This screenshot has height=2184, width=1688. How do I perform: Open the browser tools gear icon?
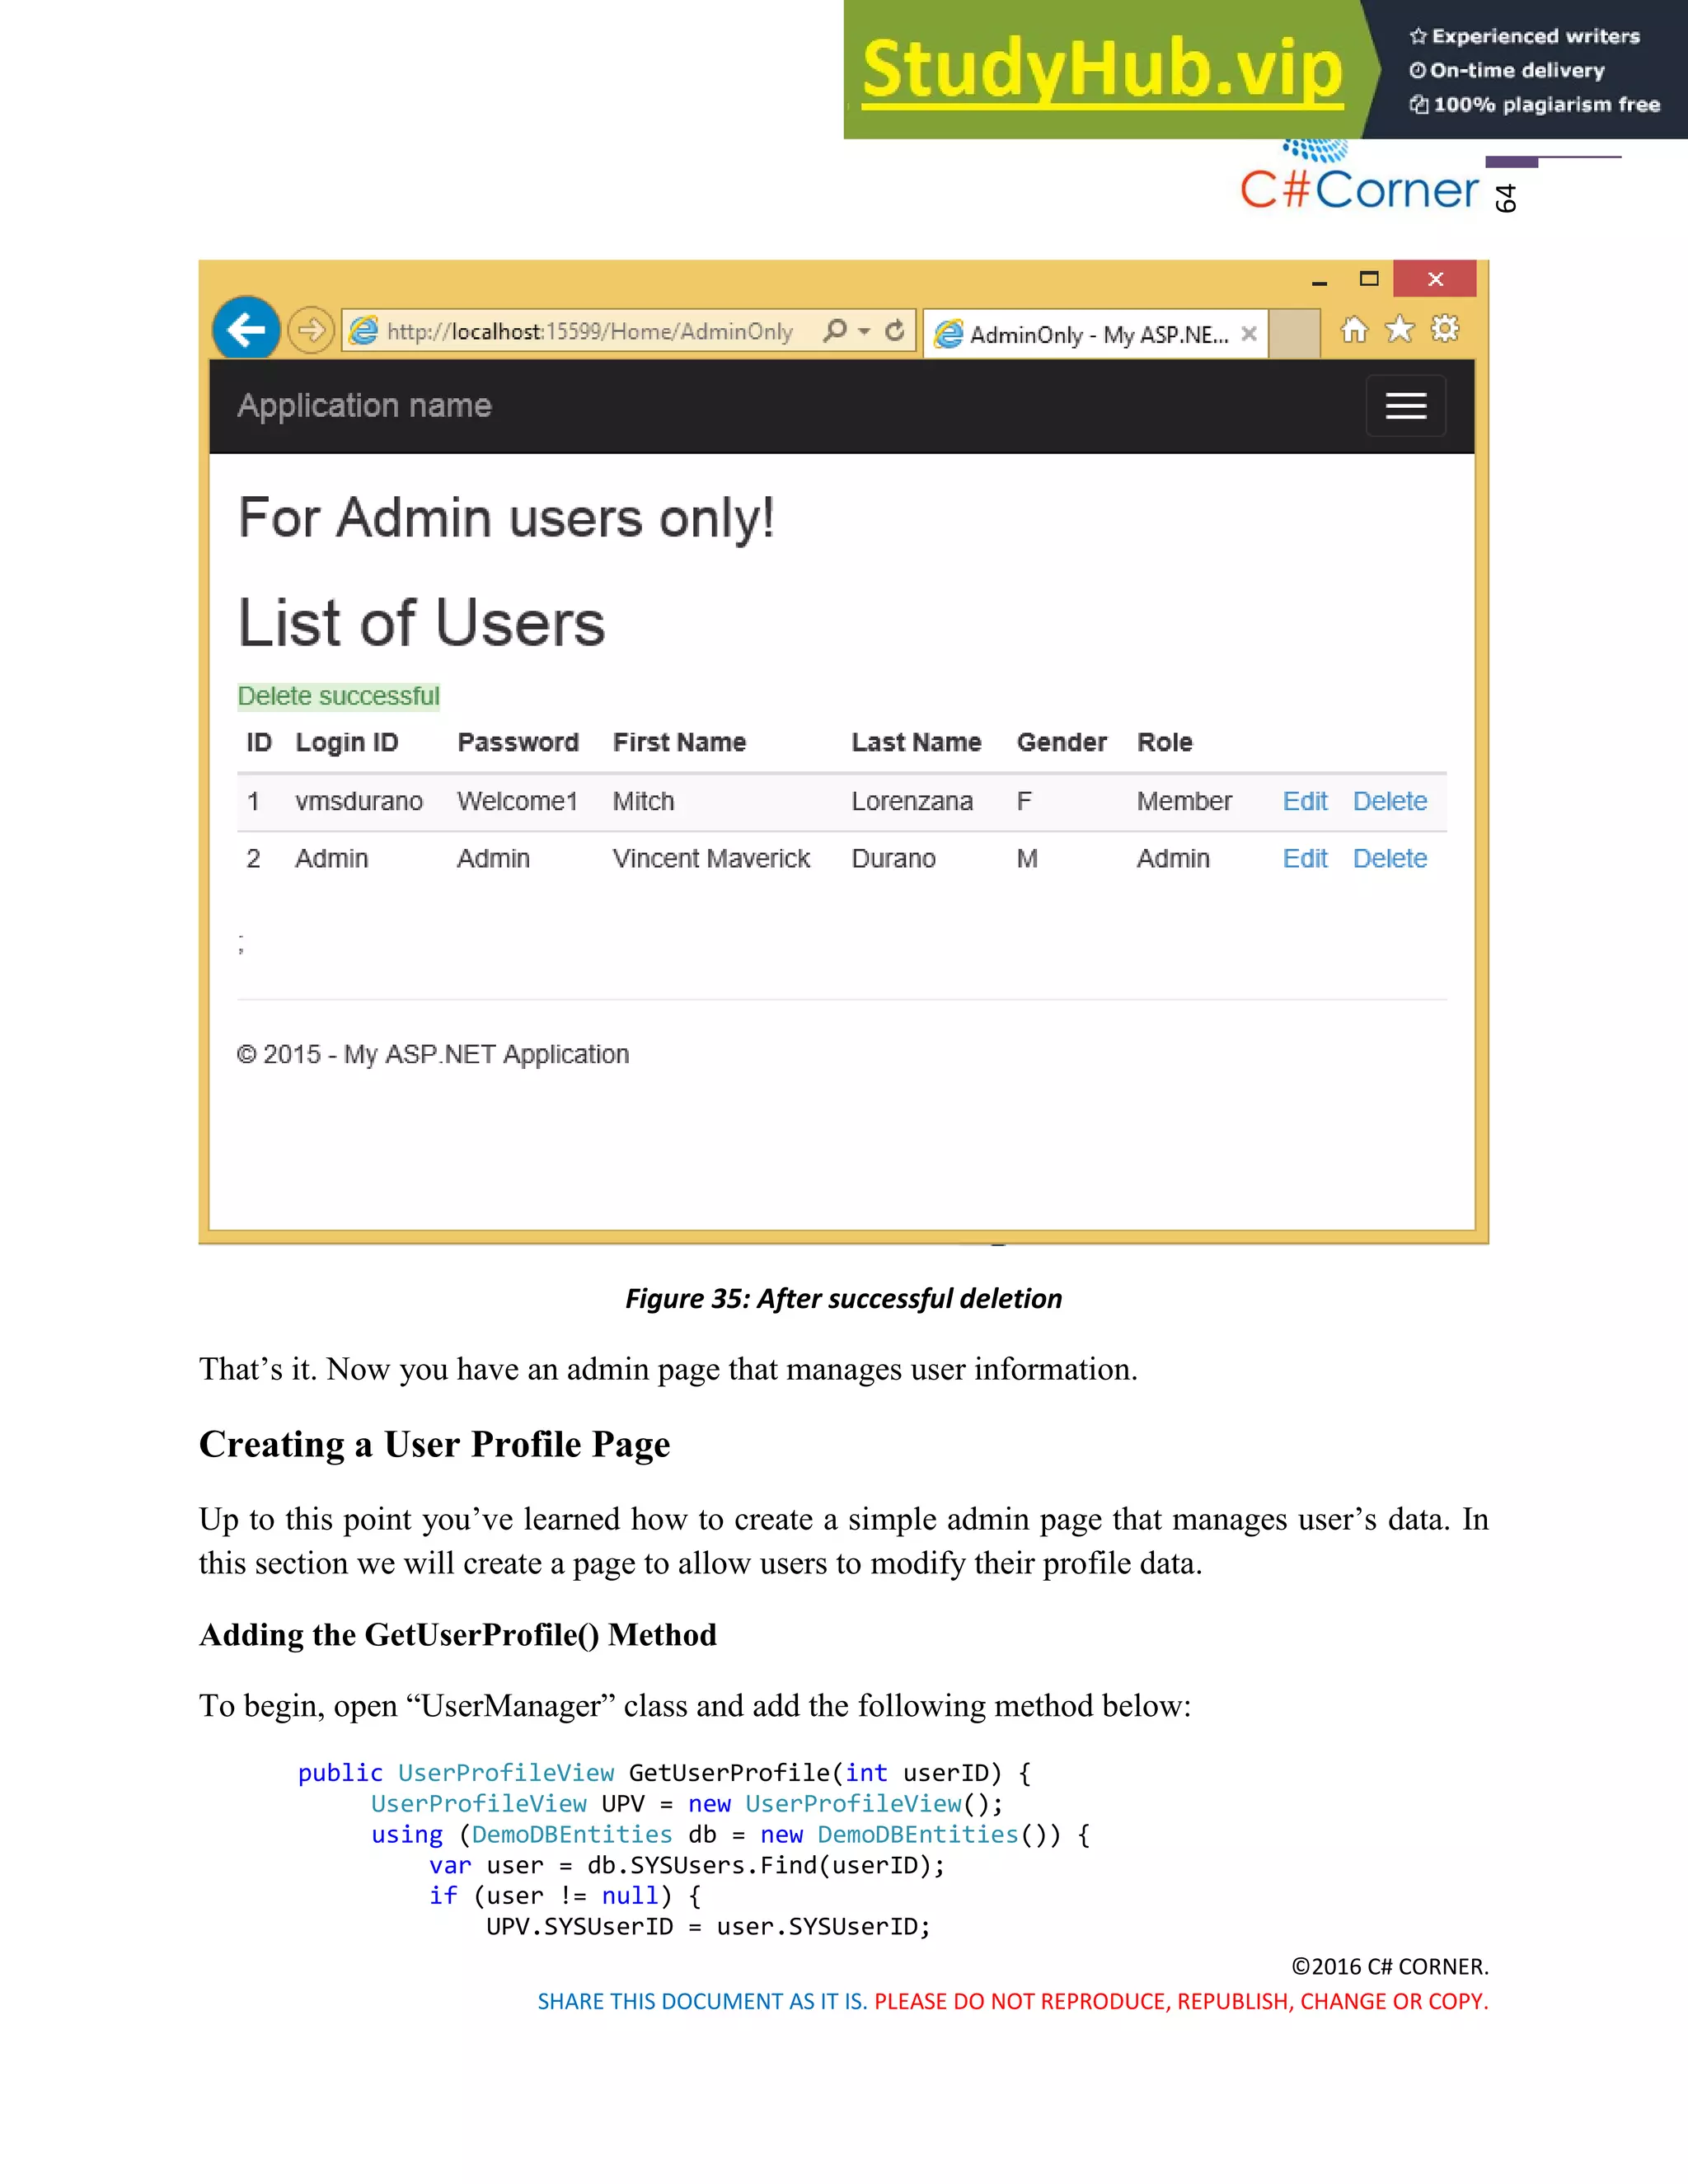click(1445, 329)
